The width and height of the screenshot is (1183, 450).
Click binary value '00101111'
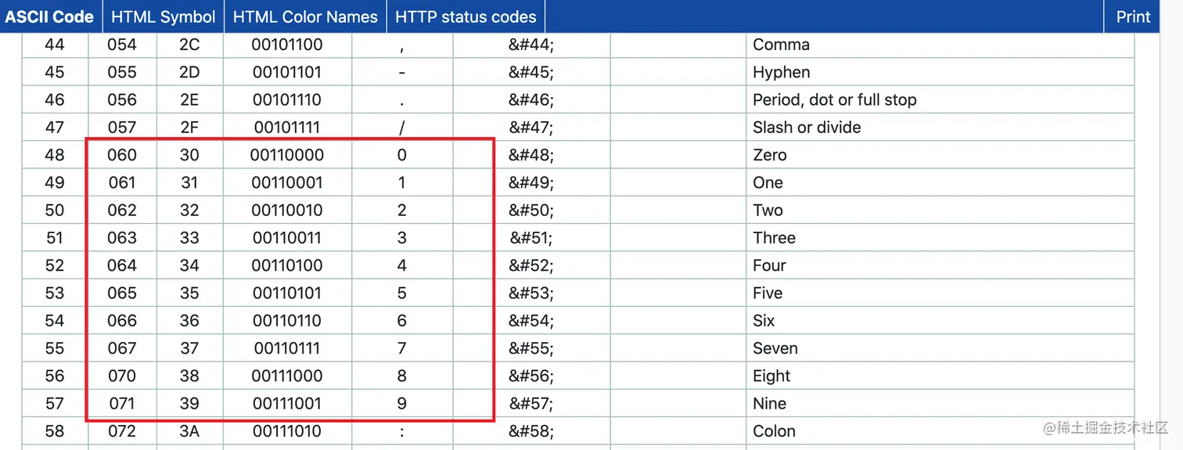click(x=287, y=127)
